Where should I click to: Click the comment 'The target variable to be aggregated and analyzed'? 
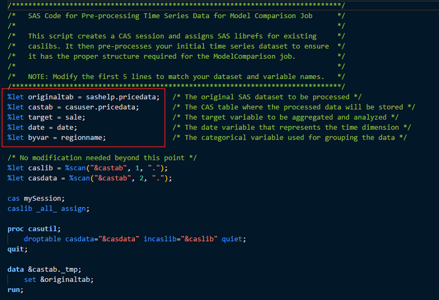[286, 117]
